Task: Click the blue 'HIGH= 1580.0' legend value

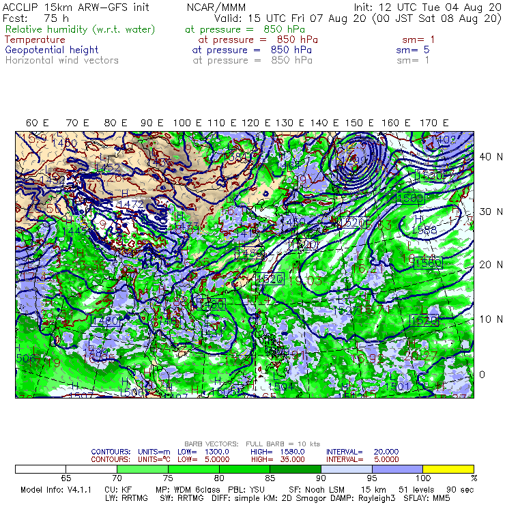Action: [278, 452]
